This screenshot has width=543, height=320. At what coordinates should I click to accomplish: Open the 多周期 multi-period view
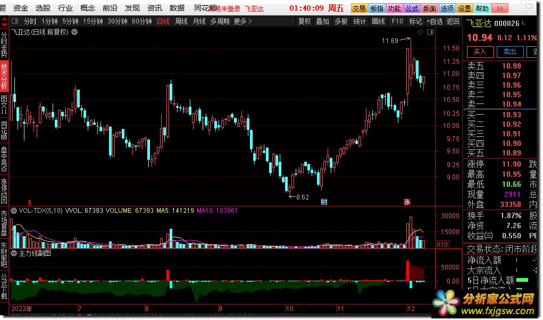[220, 21]
